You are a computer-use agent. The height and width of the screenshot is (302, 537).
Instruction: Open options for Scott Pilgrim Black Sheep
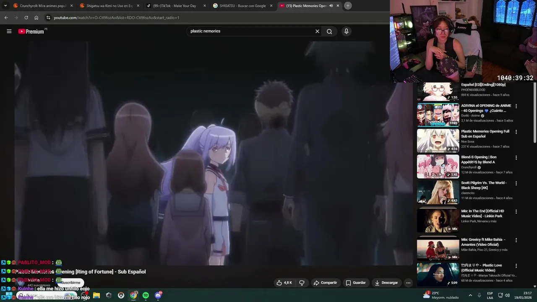tap(516, 183)
